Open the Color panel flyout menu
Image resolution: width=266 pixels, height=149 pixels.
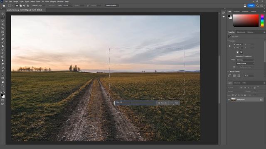pyautogui.click(x=264, y=12)
